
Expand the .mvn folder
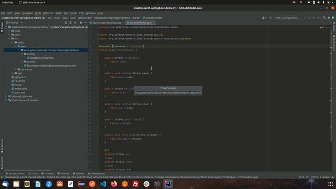click(x=9, y=35)
